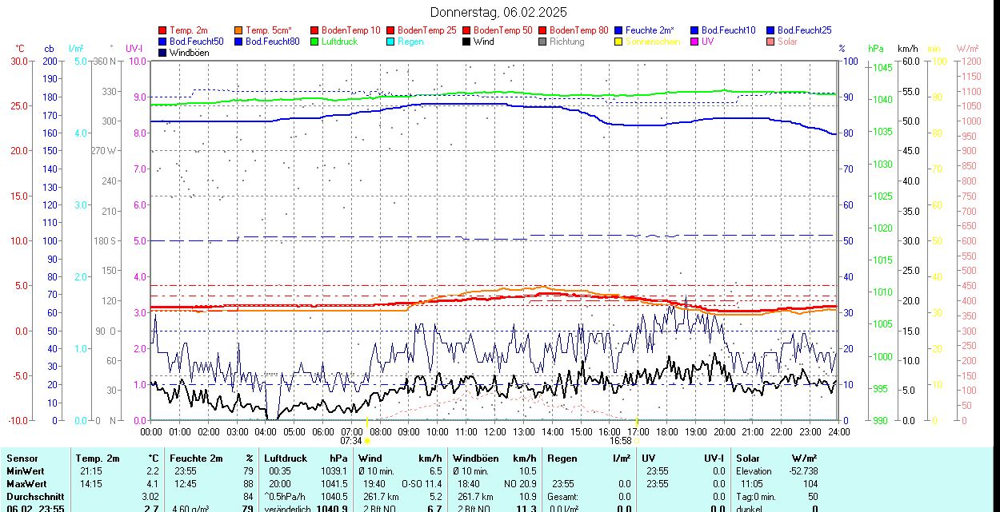Click the 16:58 sunset time marker
The width and height of the screenshot is (1000, 512).
[x=621, y=440]
